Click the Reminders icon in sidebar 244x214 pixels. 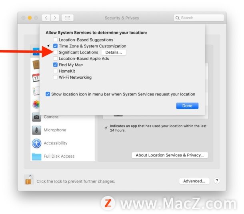pos(36,91)
